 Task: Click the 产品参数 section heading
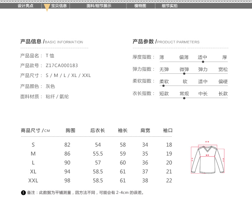point(143,42)
